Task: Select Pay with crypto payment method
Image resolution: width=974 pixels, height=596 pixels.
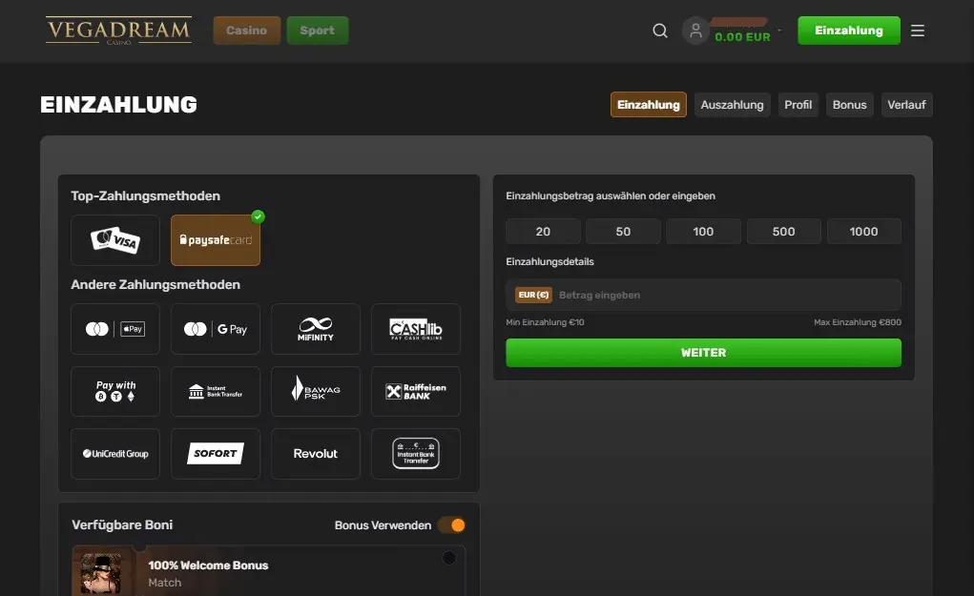Action: tap(115, 391)
